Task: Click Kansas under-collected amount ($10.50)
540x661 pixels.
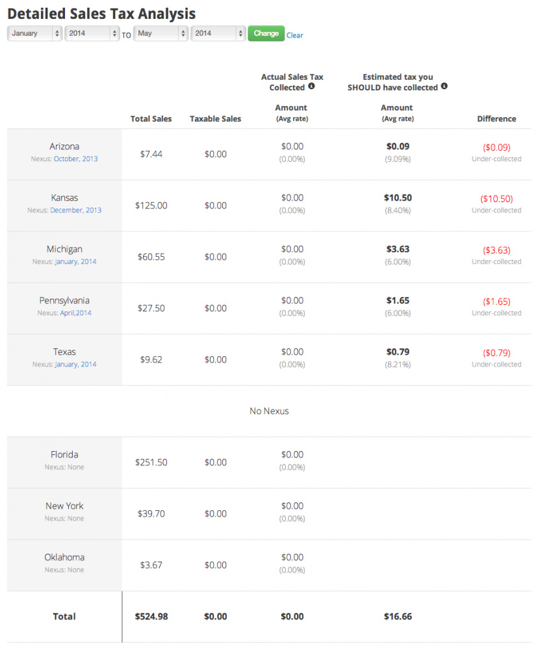Action: (x=496, y=199)
